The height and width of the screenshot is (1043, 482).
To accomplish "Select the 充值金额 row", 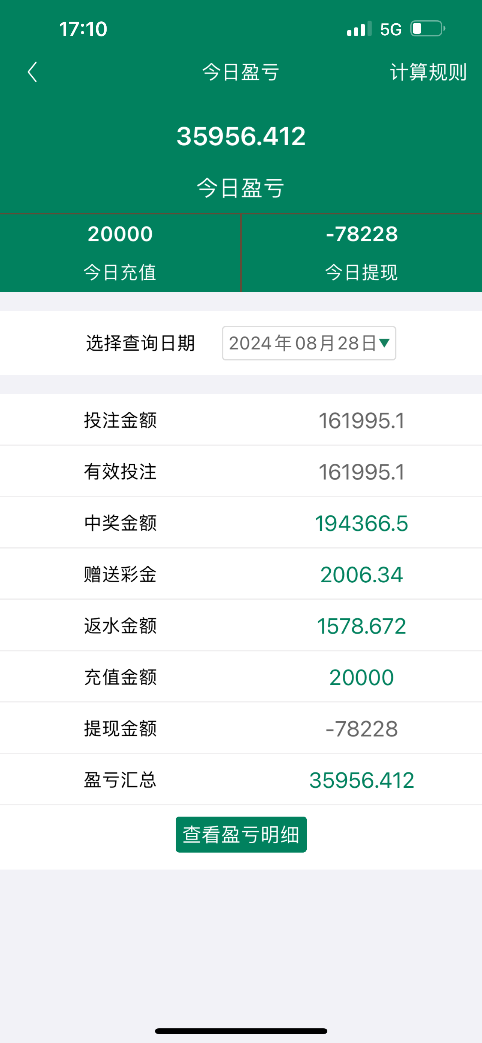I will pos(241,677).
